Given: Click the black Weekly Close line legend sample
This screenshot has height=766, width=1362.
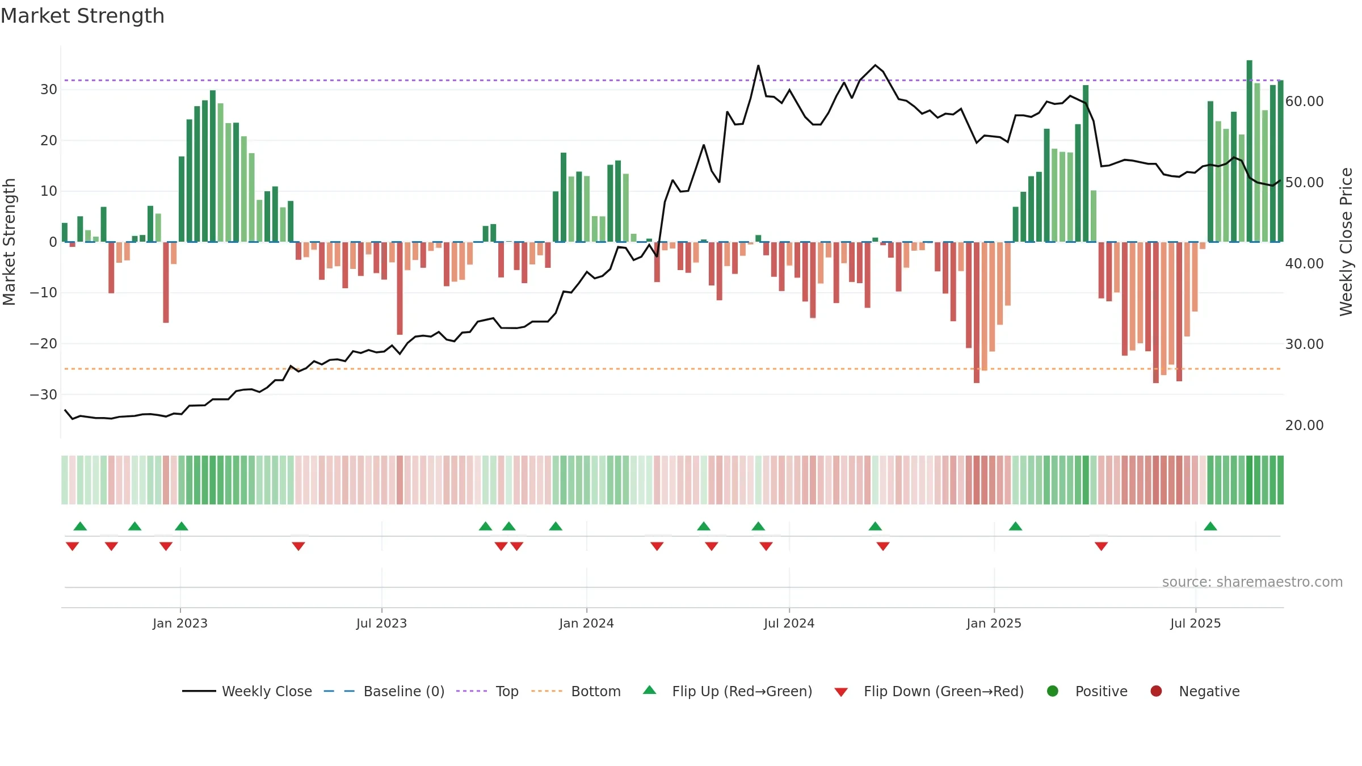Looking at the screenshot, I should pos(199,691).
